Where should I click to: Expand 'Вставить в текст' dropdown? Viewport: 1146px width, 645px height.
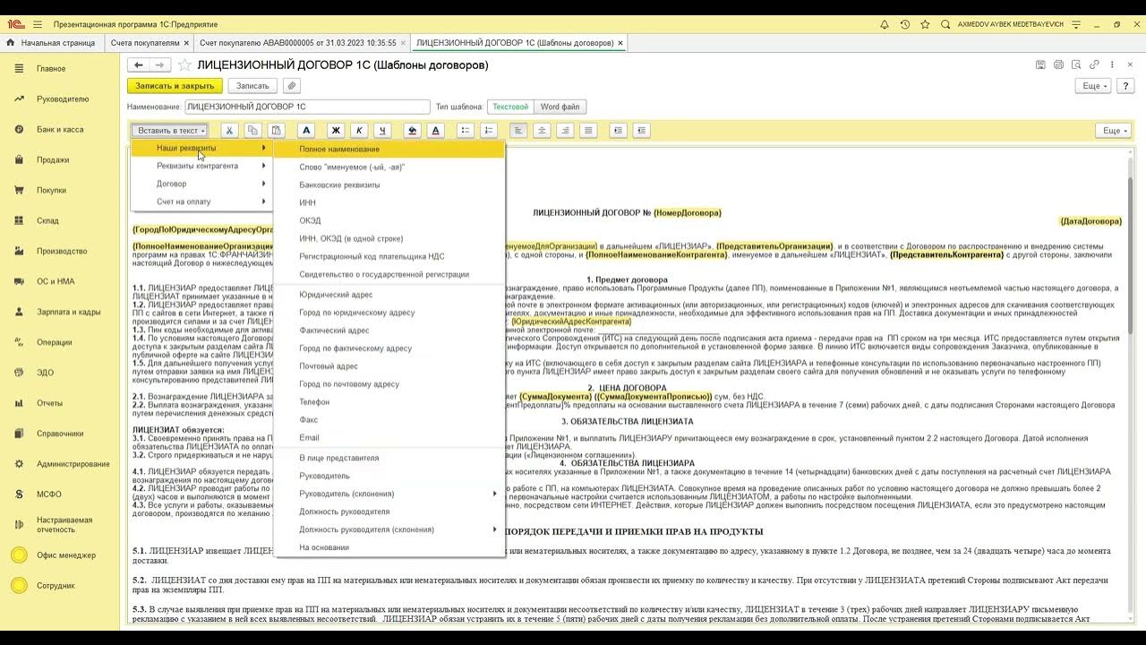[x=171, y=131]
